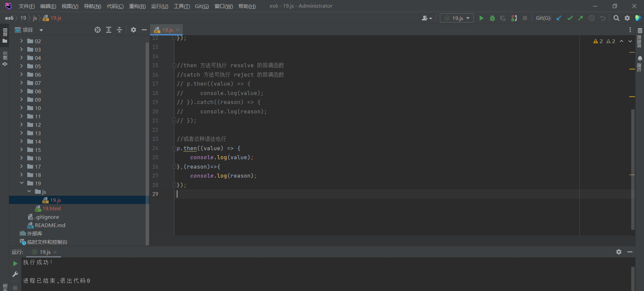Open user account dropdown in toolbar
This screenshot has width=644, height=291.
coord(427,18)
